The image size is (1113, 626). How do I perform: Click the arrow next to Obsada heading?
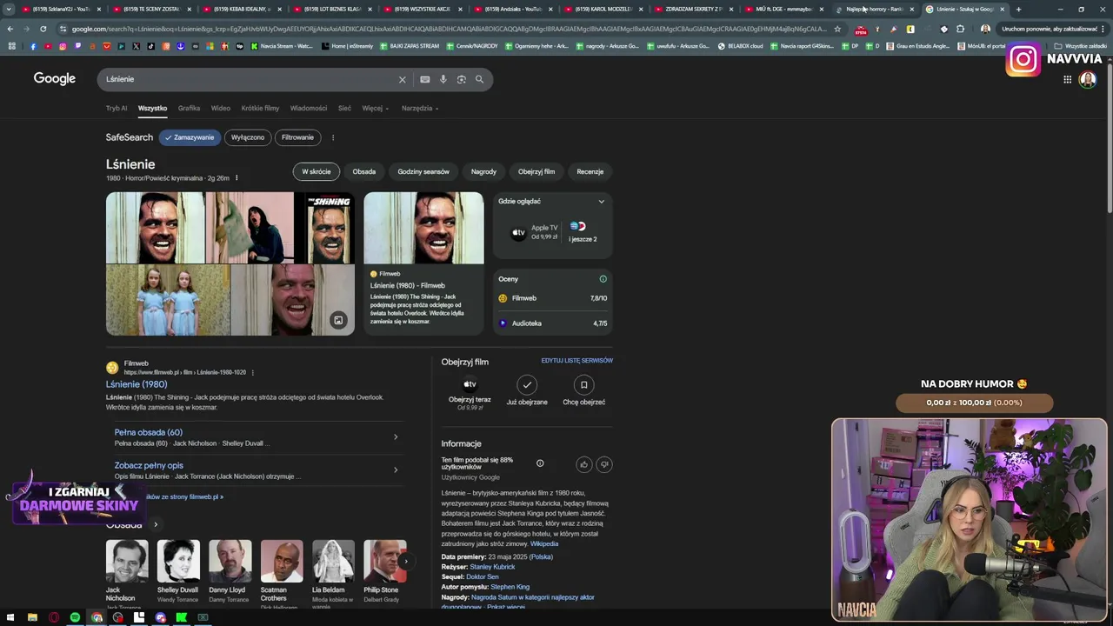pos(156,524)
